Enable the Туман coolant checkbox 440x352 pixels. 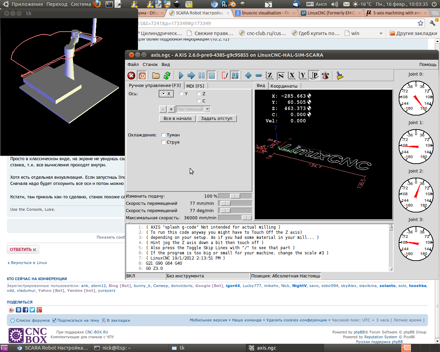[x=164, y=135]
